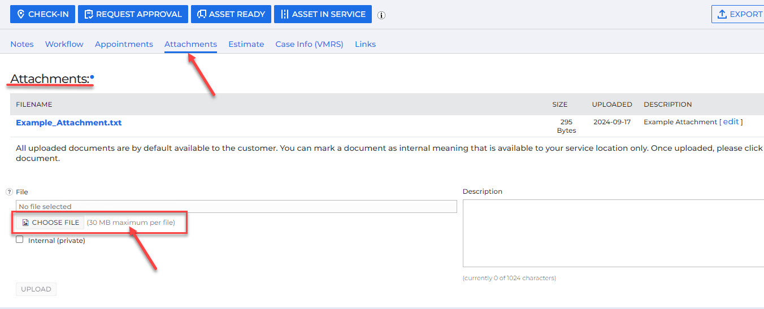
Task: Switch to the Links tab
Action: click(x=365, y=44)
